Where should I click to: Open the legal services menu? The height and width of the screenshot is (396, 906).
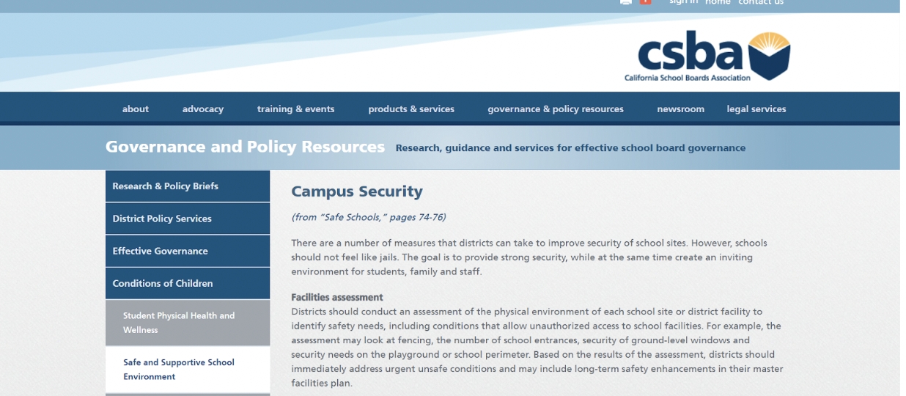[756, 109]
